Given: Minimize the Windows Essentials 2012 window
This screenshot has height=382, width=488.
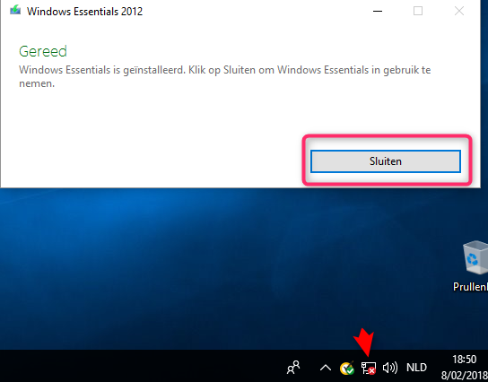Looking at the screenshot, I should coord(378,11).
